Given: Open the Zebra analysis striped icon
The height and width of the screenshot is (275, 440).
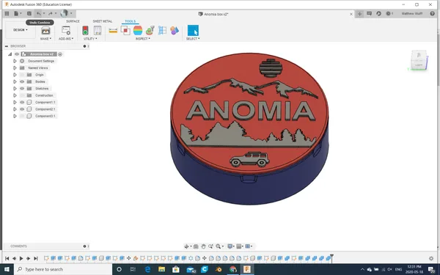Looking at the screenshot, I should [138, 31].
